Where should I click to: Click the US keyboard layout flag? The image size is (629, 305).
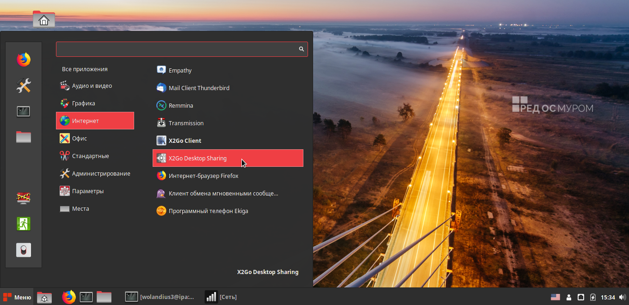555,297
